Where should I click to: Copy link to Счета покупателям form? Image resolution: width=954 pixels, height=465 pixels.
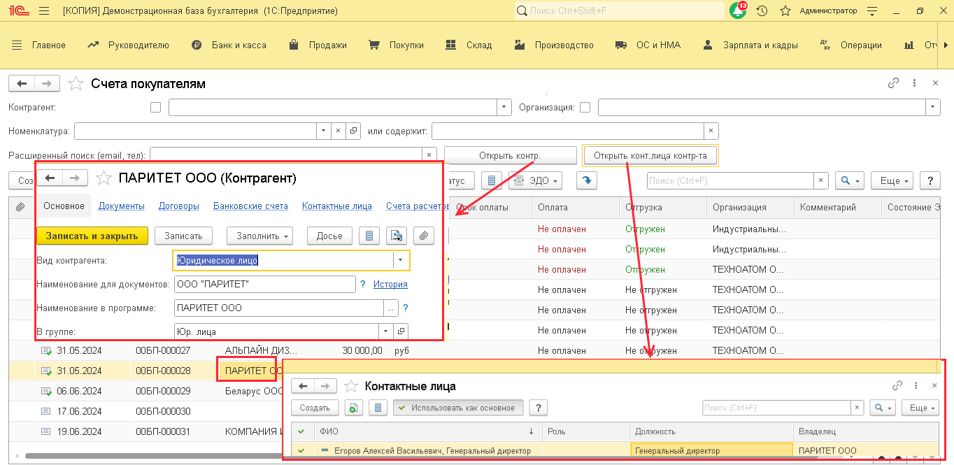pyautogui.click(x=893, y=83)
